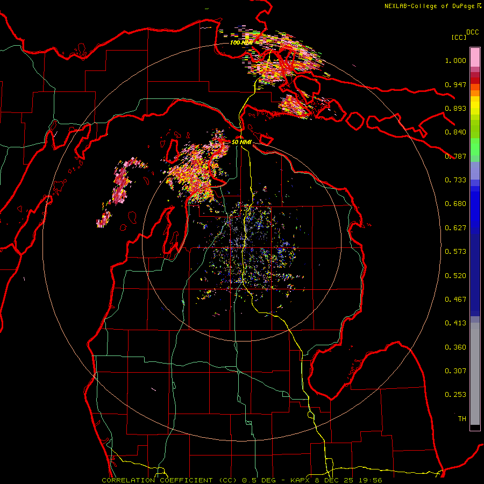Select the 0.840 legend value
The width and height of the screenshot is (484, 484).
pos(455,132)
